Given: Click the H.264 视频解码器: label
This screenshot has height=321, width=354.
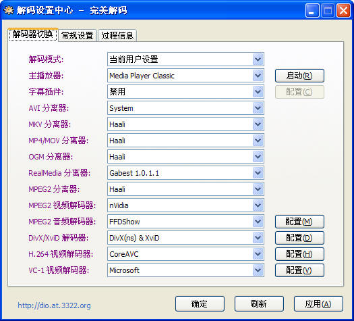Looking at the screenshot, I should (x=61, y=254).
